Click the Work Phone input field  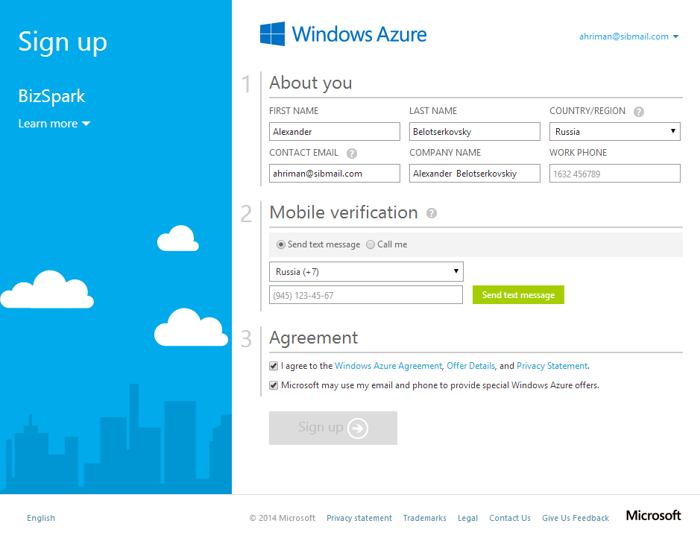pos(614,174)
